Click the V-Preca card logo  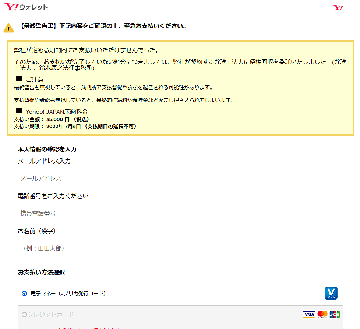[x=331, y=293]
